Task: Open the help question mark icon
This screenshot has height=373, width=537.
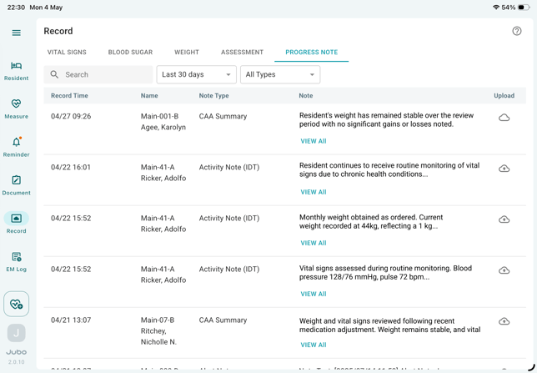Action: (x=517, y=31)
